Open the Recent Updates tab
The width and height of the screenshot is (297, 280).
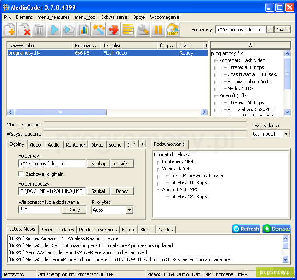pyautogui.click(x=57, y=230)
